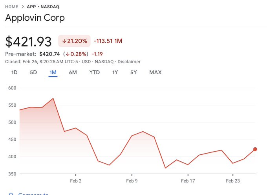Show the 6M price history
Viewport: 267px width, 195px height.
point(73,72)
